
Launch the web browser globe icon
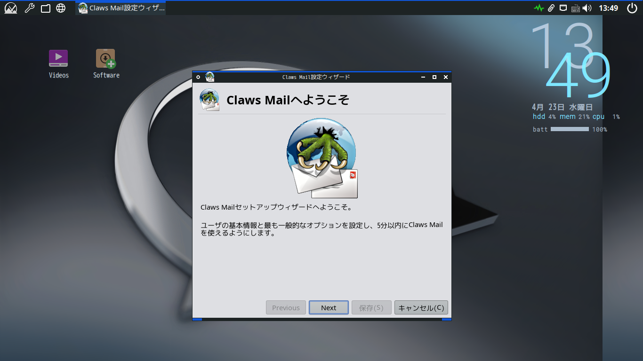tap(61, 8)
